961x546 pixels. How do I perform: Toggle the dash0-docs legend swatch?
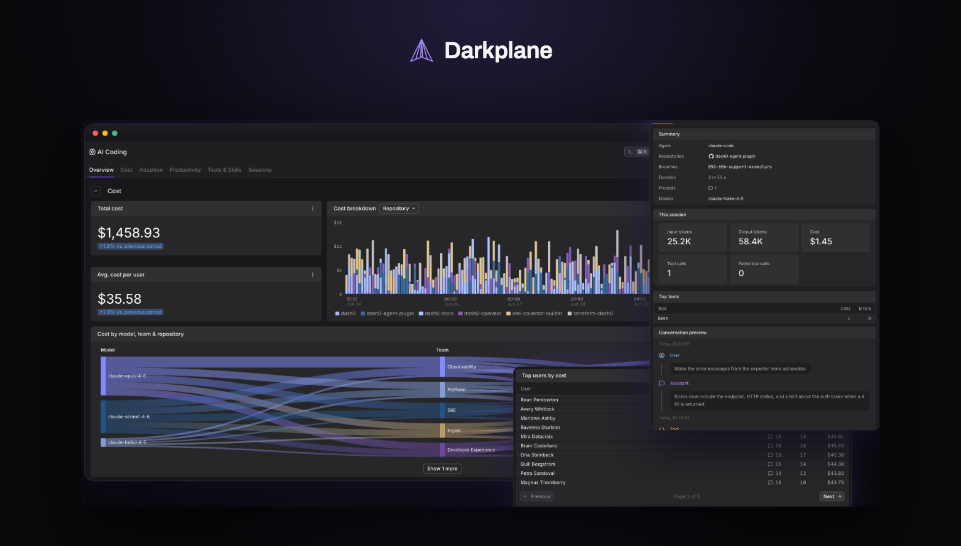(421, 313)
